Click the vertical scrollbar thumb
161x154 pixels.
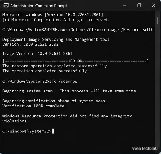(158, 21)
